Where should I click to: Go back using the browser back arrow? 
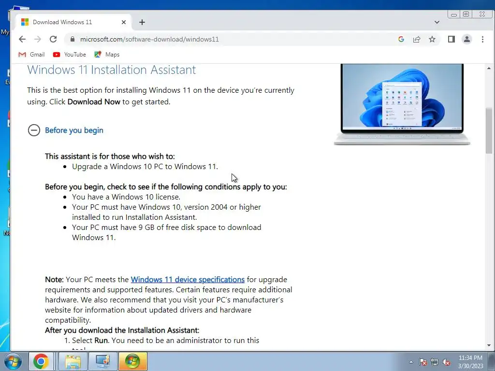coord(22,39)
